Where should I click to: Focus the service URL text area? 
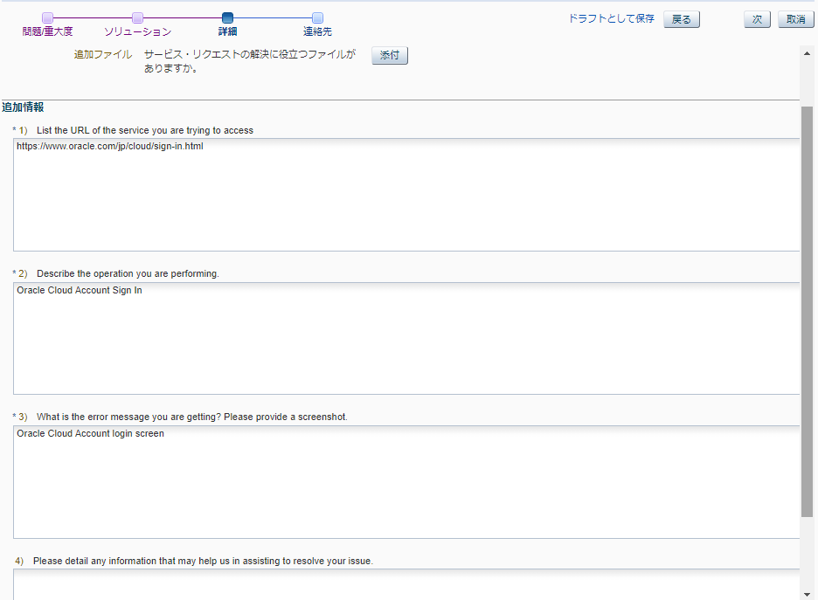406,195
